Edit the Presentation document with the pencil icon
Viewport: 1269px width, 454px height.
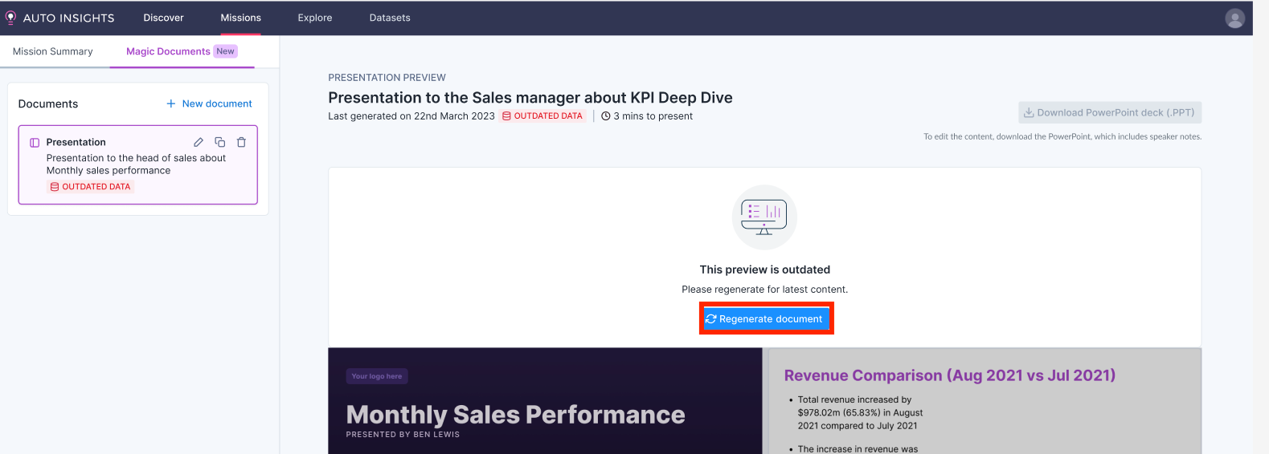(x=199, y=142)
